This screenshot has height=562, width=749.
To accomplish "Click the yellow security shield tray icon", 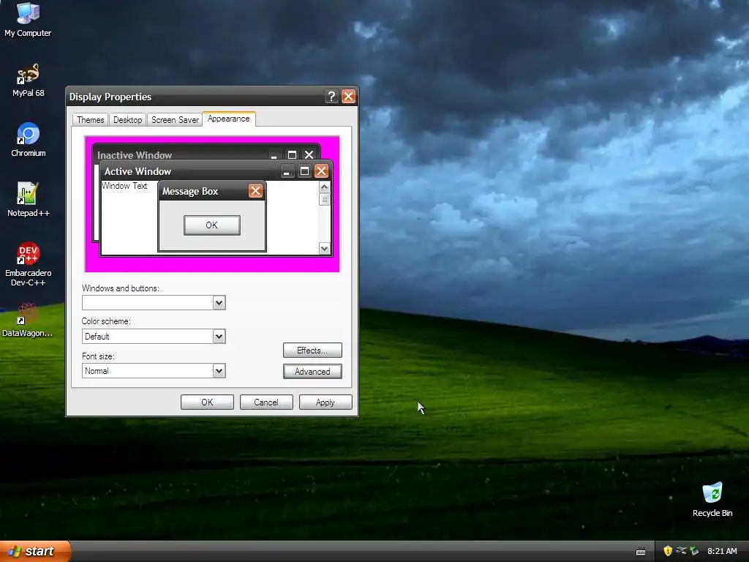I will tap(668, 551).
